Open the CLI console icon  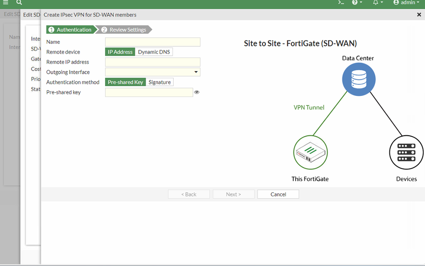click(x=341, y=3)
